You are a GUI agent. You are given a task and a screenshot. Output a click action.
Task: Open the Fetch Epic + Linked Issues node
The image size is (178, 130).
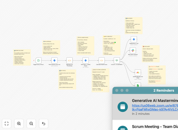(86, 60)
